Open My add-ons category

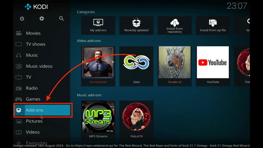98,26
